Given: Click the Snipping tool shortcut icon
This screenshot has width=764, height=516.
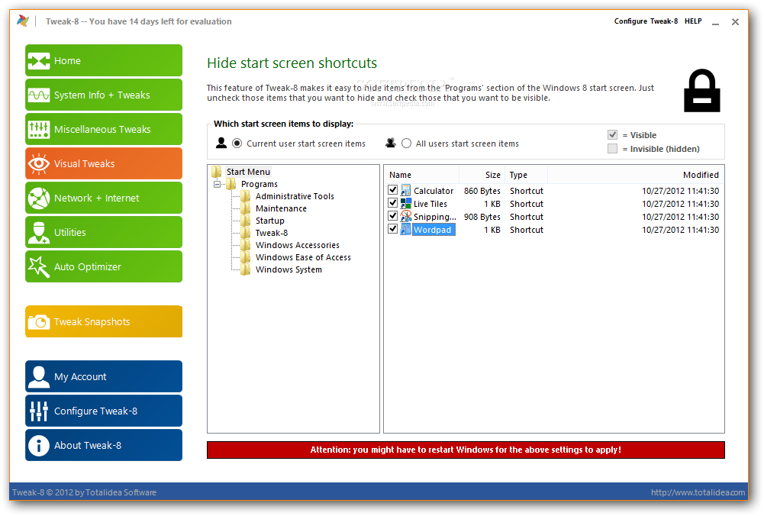Looking at the screenshot, I should [x=405, y=216].
